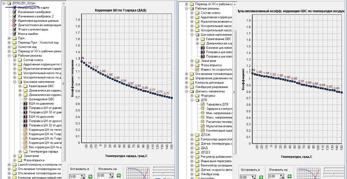Select Цилиндровое GBC constant icon
The height and width of the screenshot is (179, 347).
coord(25,99)
